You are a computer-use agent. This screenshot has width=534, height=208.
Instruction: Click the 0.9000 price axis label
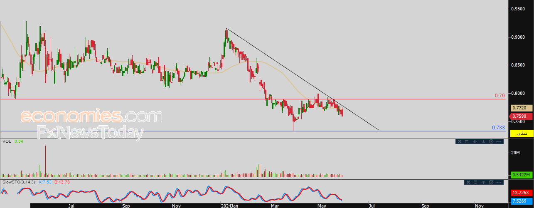click(517, 37)
